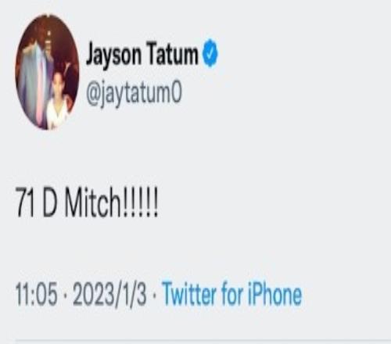The height and width of the screenshot is (344, 391).
Task: Open the "Twitter for iPhone" source link
Action: coord(232,294)
